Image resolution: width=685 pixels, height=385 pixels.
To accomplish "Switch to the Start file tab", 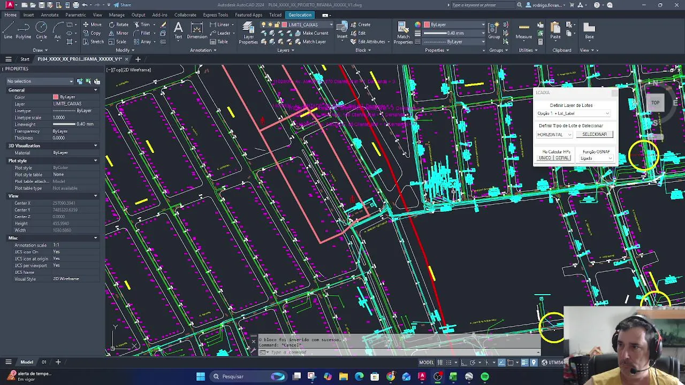I will pyautogui.click(x=25, y=59).
